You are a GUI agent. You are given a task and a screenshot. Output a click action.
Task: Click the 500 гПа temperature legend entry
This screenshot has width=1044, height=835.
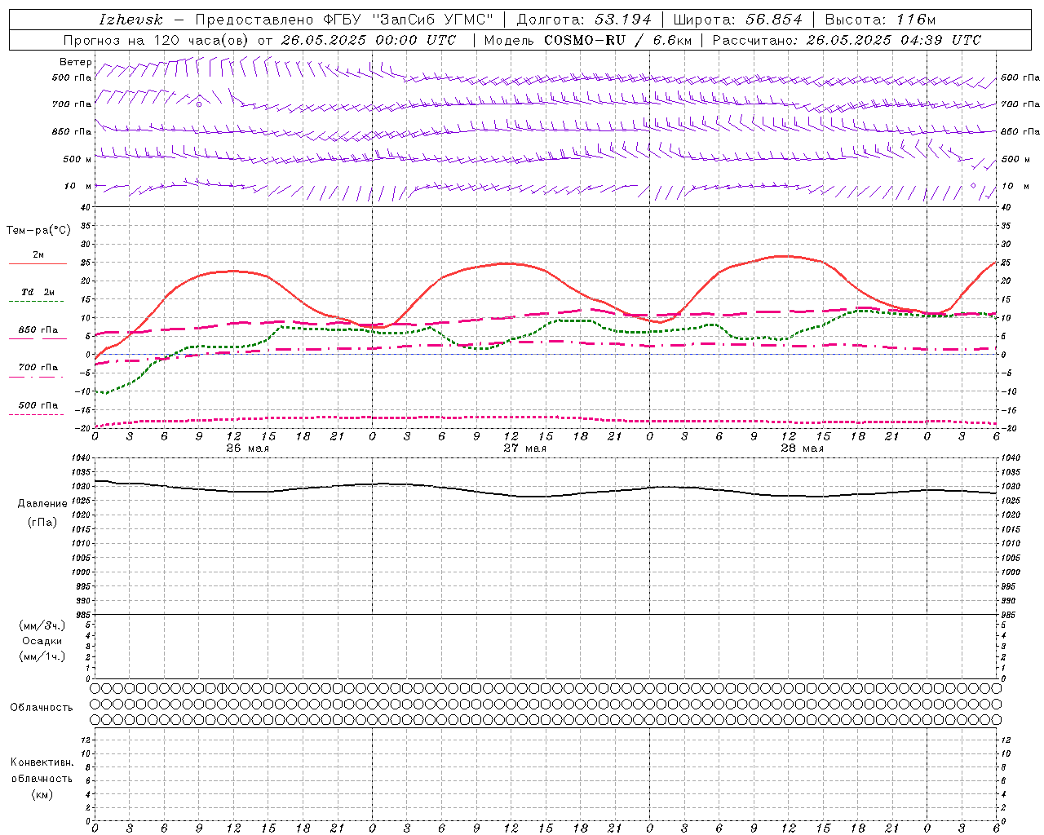coord(38,405)
